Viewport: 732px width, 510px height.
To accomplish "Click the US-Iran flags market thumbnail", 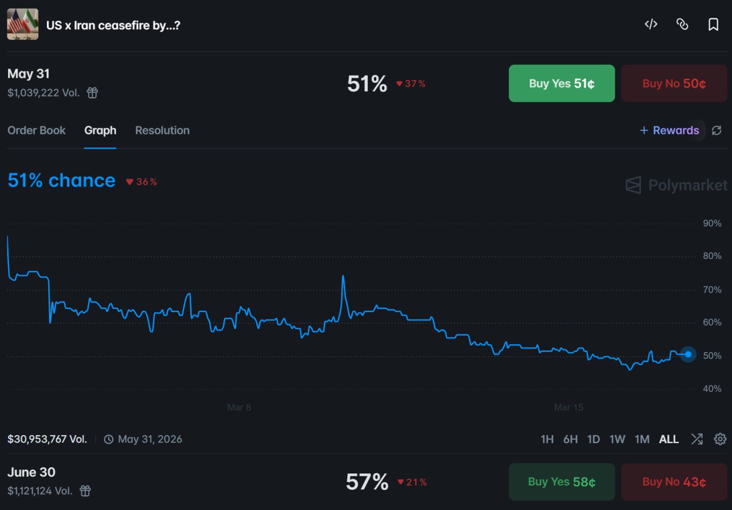I will coord(22,24).
